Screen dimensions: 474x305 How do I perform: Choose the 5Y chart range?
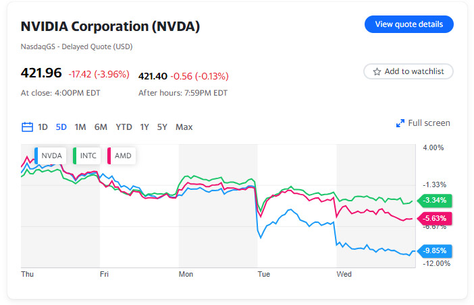coord(162,127)
